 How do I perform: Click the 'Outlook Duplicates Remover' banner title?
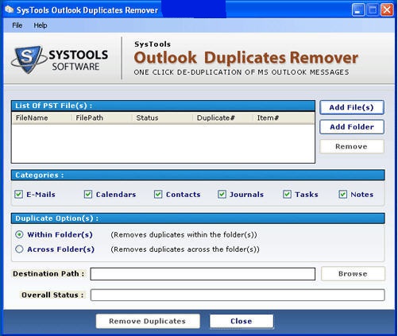tap(246, 58)
